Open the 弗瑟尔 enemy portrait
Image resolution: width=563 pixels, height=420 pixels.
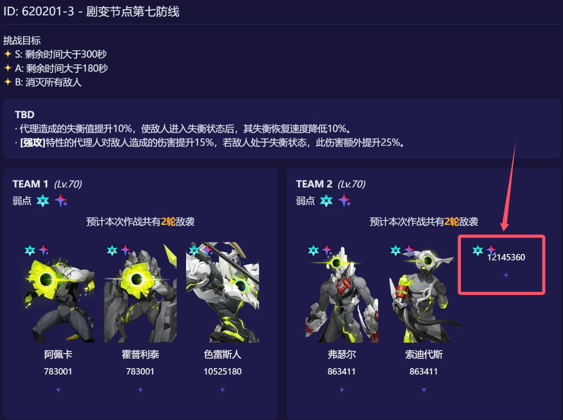click(x=342, y=292)
